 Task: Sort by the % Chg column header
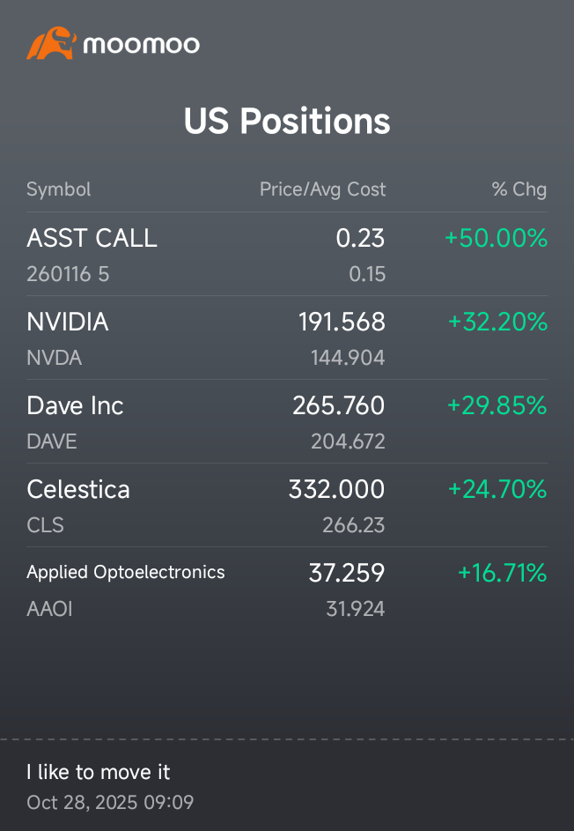[x=519, y=189]
